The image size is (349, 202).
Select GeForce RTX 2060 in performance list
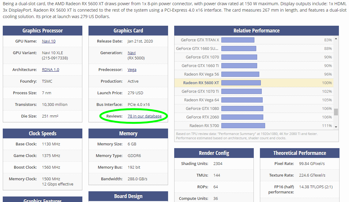(x=203, y=117)
